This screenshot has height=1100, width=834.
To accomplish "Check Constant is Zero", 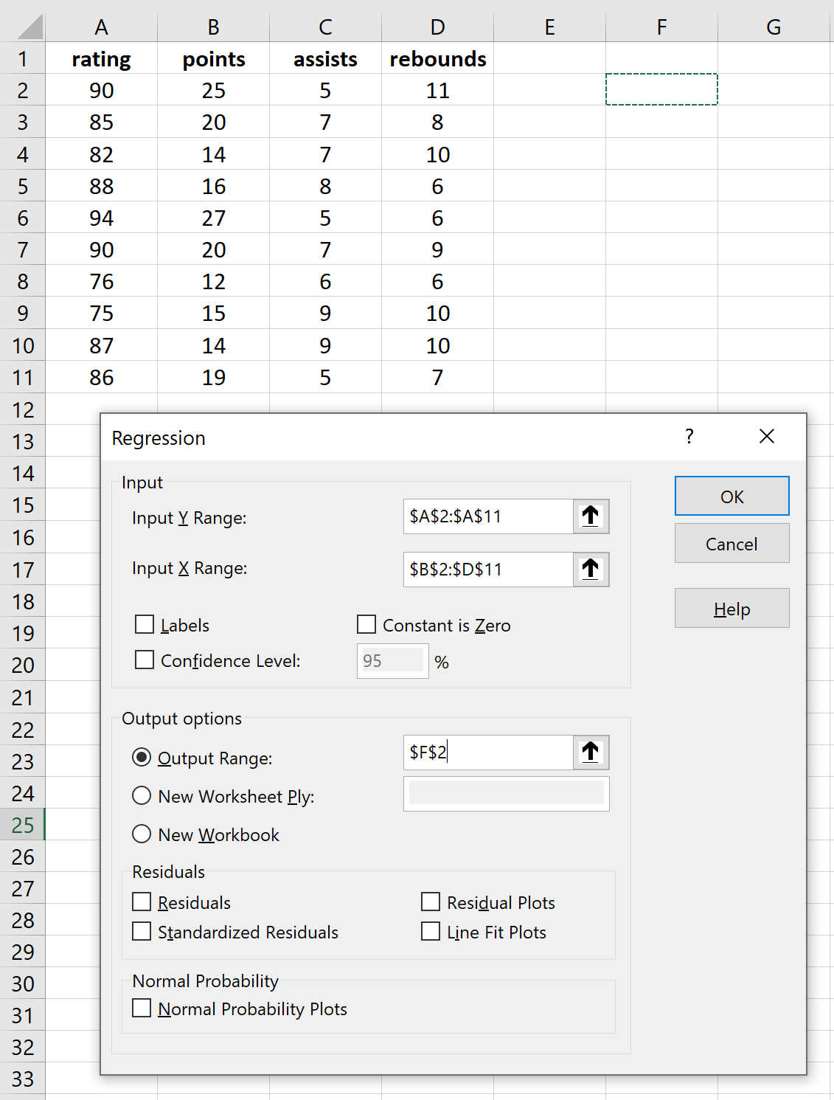I will coord(366,624).
